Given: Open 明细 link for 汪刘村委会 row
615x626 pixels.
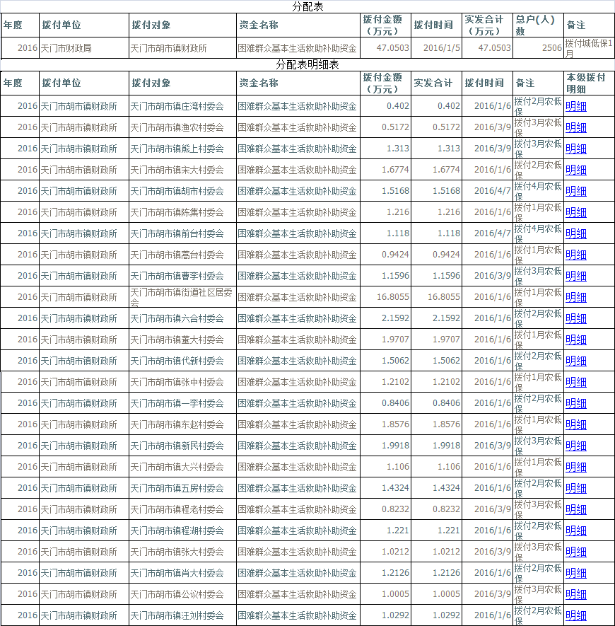Looking at the screenshot, I should coord(576,615).
